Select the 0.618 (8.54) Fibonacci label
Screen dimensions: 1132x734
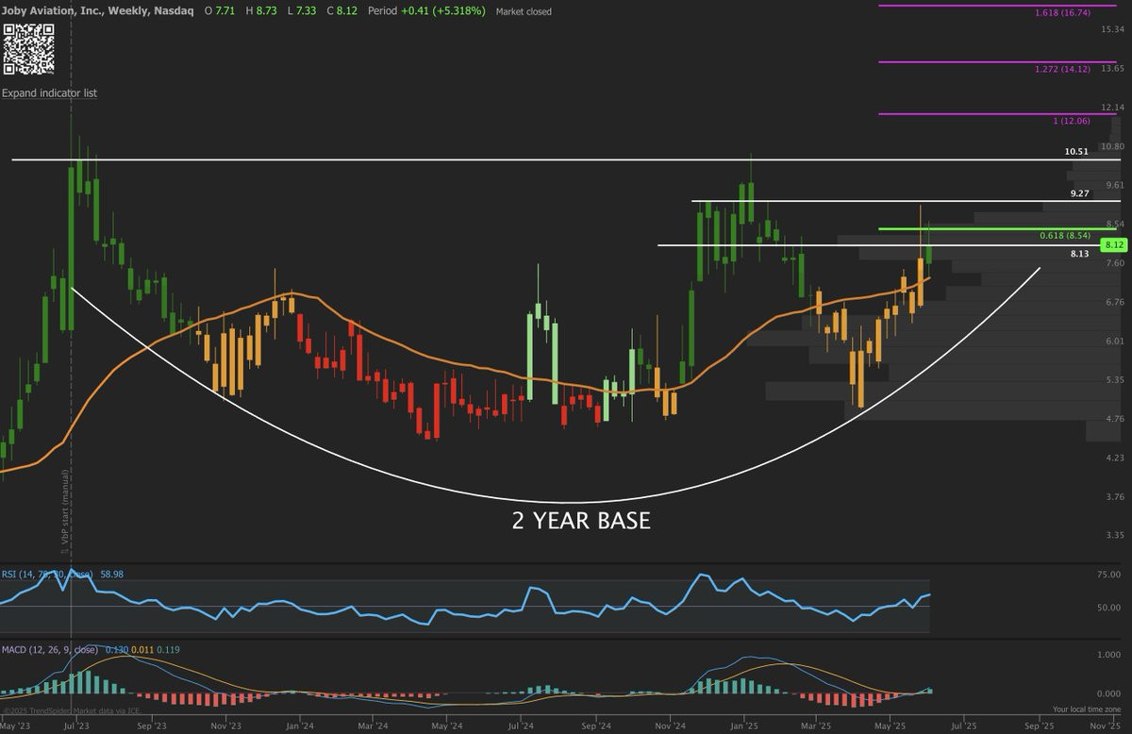[x=1065, y=236]
